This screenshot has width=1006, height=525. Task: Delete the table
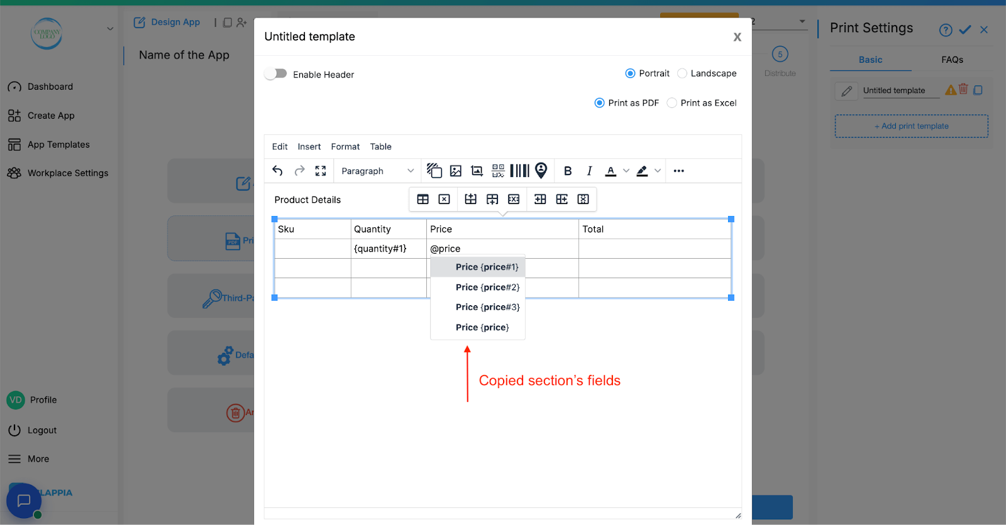(x=445, y=199)
